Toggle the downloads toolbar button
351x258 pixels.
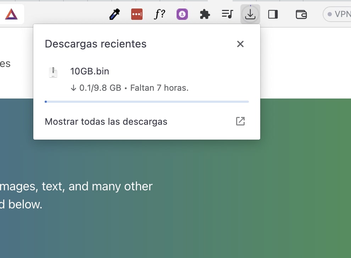(250, 14)
